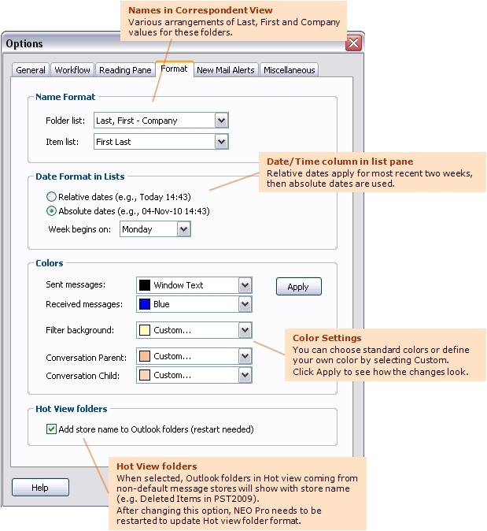This screenshot has width=487, height=531.
Task: Click the Conversation Parent orange swatch
Action: tap(145, 356)
